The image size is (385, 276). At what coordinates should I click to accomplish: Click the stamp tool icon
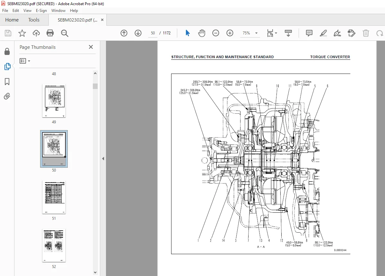pos(351,33)
